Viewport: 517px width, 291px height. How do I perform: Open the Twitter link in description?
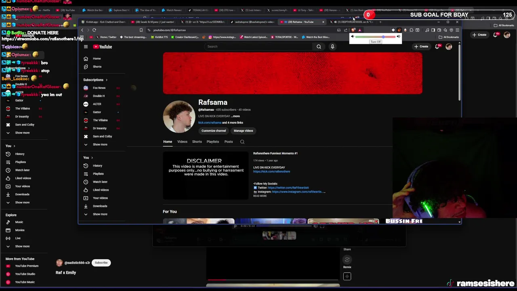[x=288, y=188]
